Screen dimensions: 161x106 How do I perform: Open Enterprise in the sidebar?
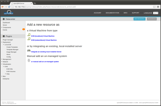pyautogui.click(x=6, y=79)
